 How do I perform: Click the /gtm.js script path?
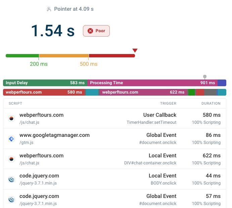(x=26, y=143)
